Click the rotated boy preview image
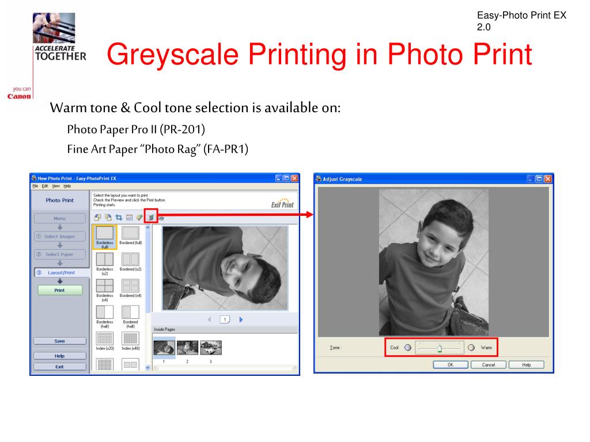Image resolution: width=590 pixels, height=442 pixels. coord(225,268)
